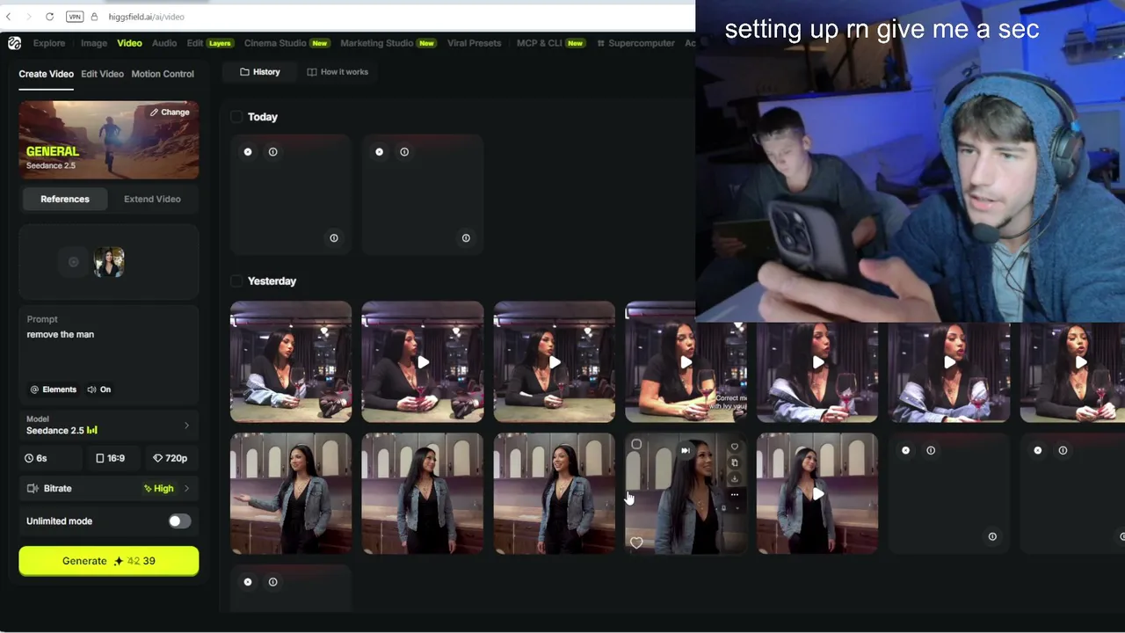Open the History tab
Image resolution: width=1125 pixels, height=633 pixels.
[260, 72]
